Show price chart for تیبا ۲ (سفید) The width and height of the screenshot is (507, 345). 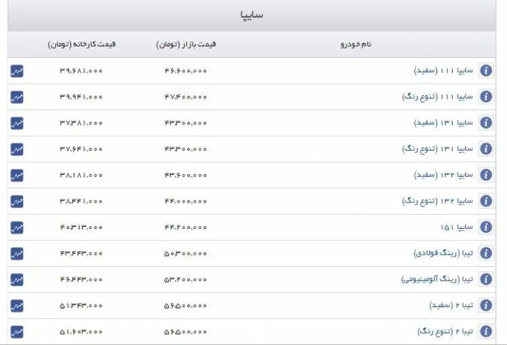pos(17,306)
